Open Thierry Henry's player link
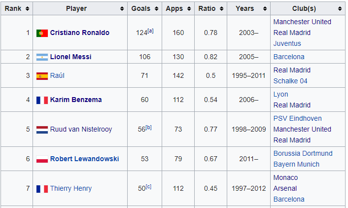The width and height of the screenshot is (348, 208). click(x=71, y=188)
